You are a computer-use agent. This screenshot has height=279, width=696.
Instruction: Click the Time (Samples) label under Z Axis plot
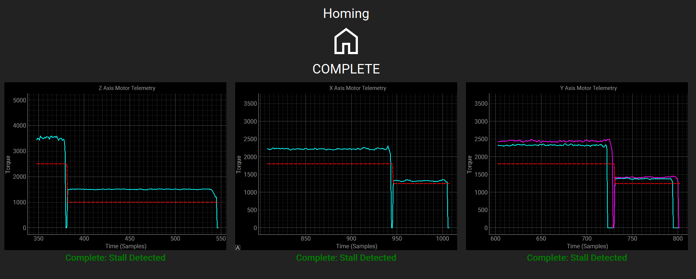click(126, 246)
